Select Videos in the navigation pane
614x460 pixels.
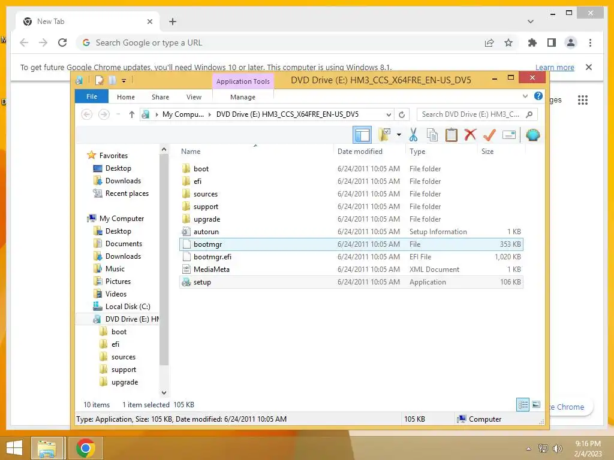[x=116, y=293]
